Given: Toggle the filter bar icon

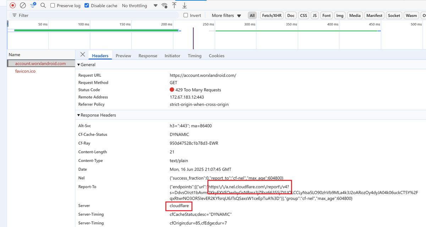Looking at the screenshot, I should pyautogui.click(x=33, y=5).
